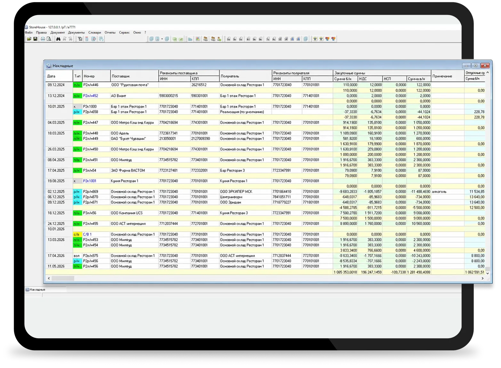Open the Отчеты menu

point(110,33)
